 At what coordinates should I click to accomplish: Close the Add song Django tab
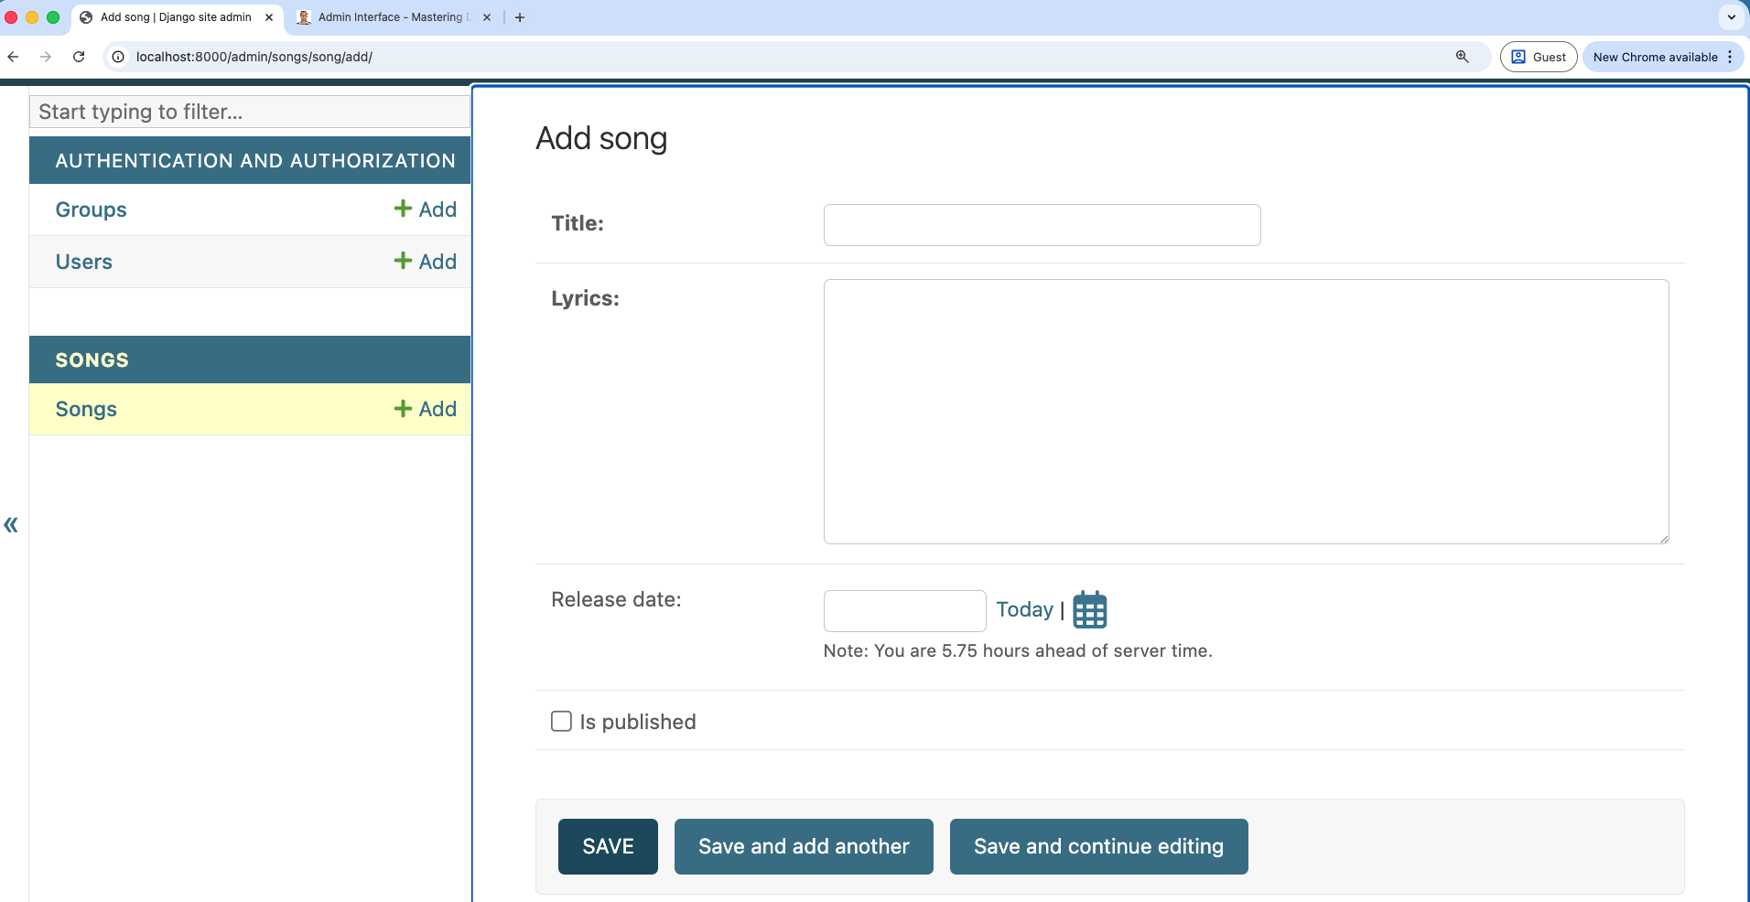[x=269, y=17]
